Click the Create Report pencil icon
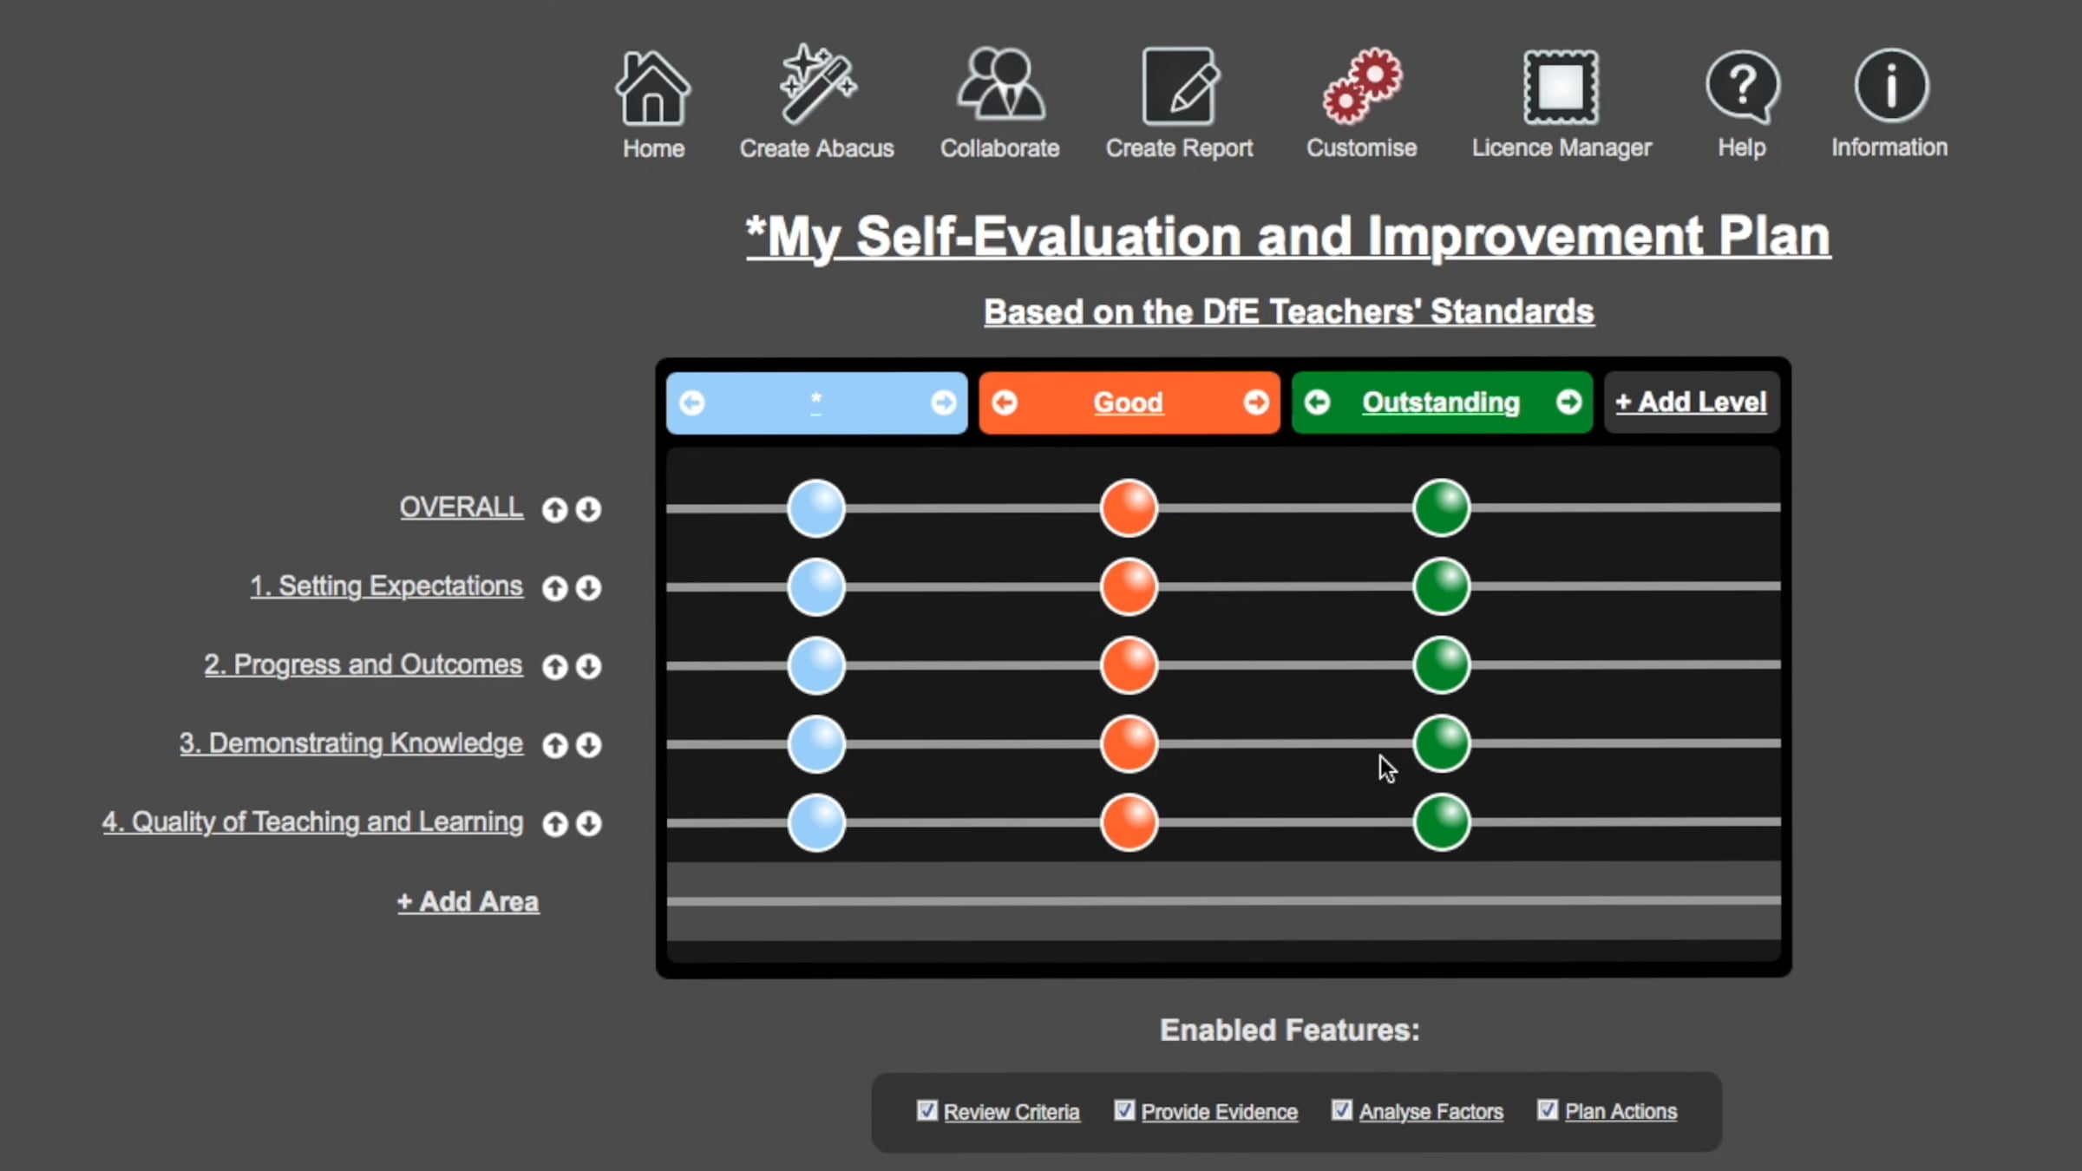This screenshot has width=2082, height=1171. click(1179, 87)
